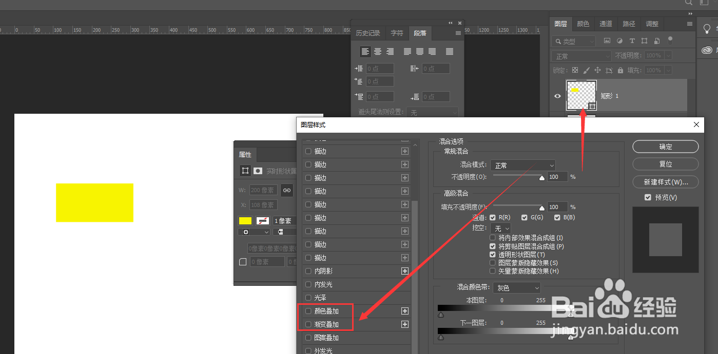Image resolution: width=718 pixels, height=354 pixels.
Task: Click the justify all icon
Action: (450, 51)
